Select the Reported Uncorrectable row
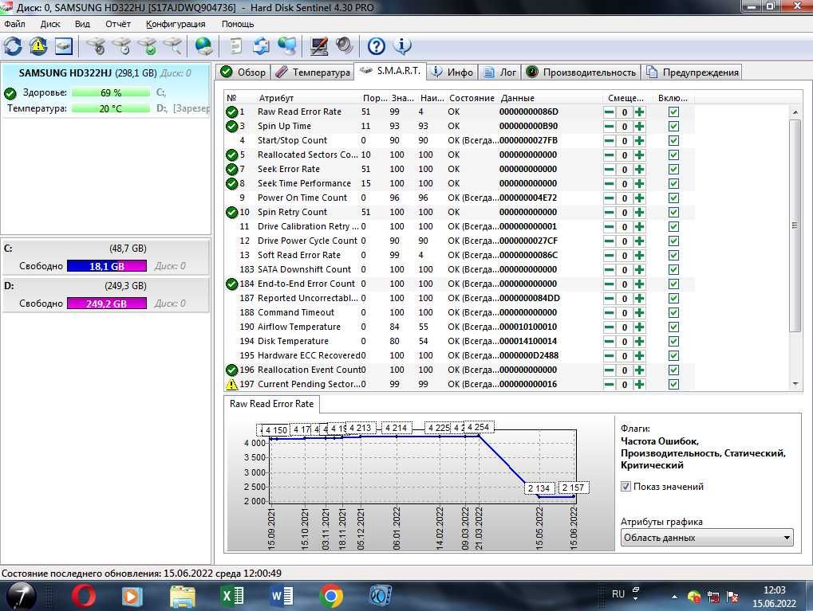 (x=459, y=298)
